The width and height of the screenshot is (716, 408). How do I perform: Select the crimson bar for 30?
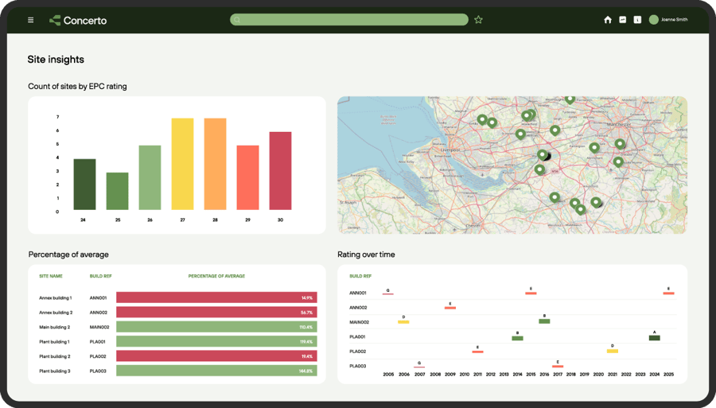[280, 171]
